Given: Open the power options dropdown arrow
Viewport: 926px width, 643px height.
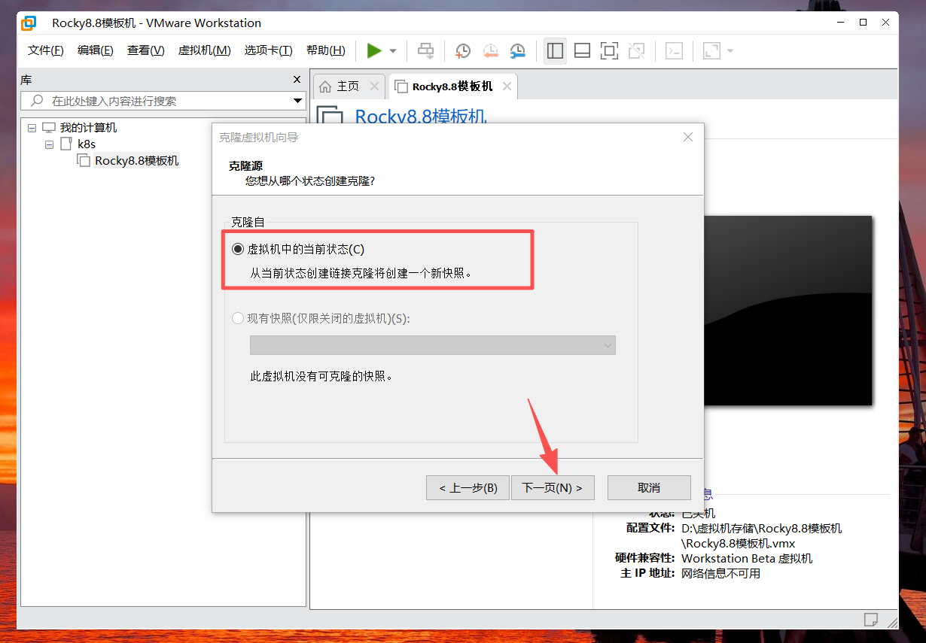Looking at the screenshot, I should (393, 51).
